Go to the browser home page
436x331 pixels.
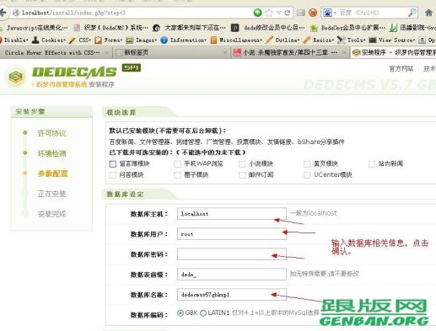(428, 13)
